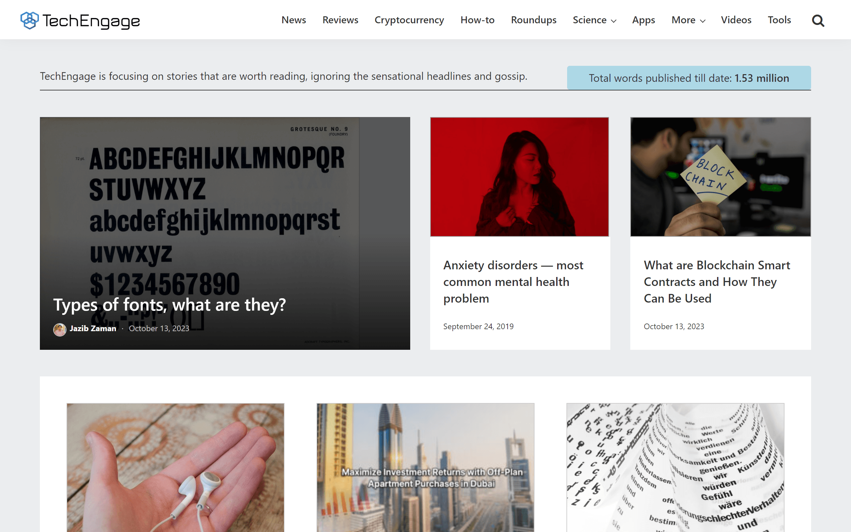Expand the Science dropdown arrow
The image size is (851, 532).
614,21
